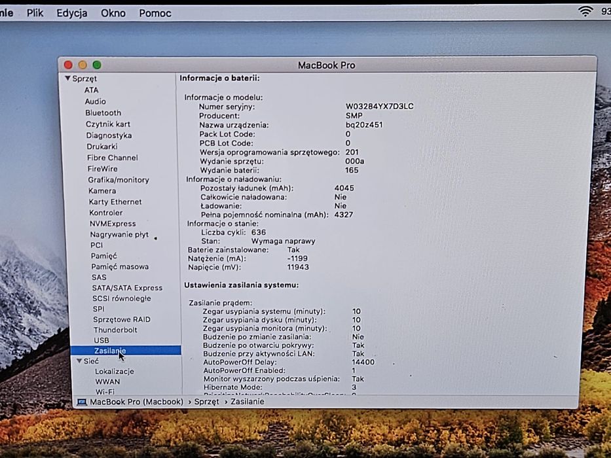The height and width of the screenshot is (458, 611).
Task: Open the Edycja menu
Action: point(71,13)
